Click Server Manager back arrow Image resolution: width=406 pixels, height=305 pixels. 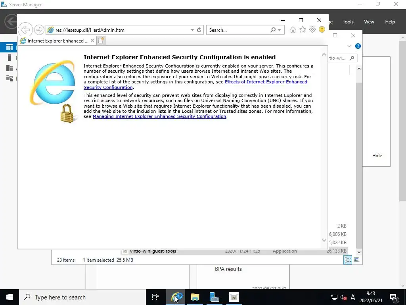point(11,21)
